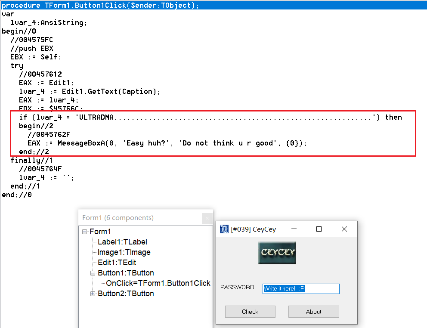Open the About dialog button
This screenshot has height=328, width=427.
pyautogui.click(x=313, y=312)
